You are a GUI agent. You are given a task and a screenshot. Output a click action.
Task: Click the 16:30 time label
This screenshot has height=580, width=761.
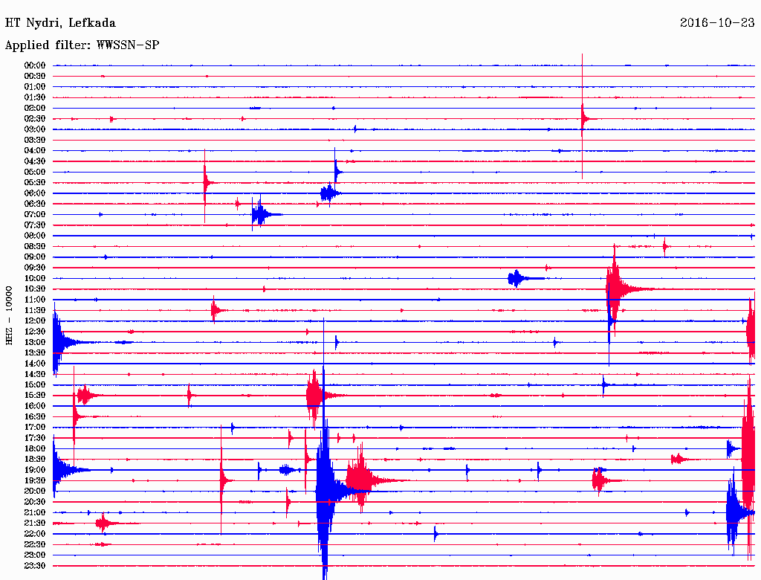tap(35, 417)
